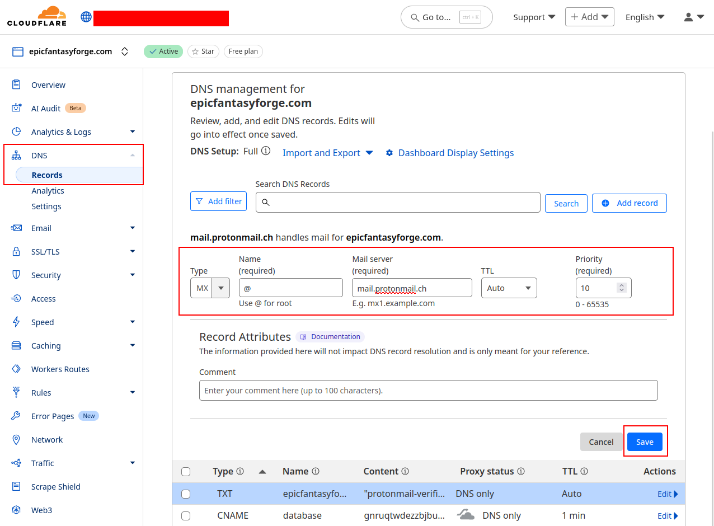This screenshot has width=714, height=526.
Task: Click the DNS network tree icon
Action: (x=16, y=155)
